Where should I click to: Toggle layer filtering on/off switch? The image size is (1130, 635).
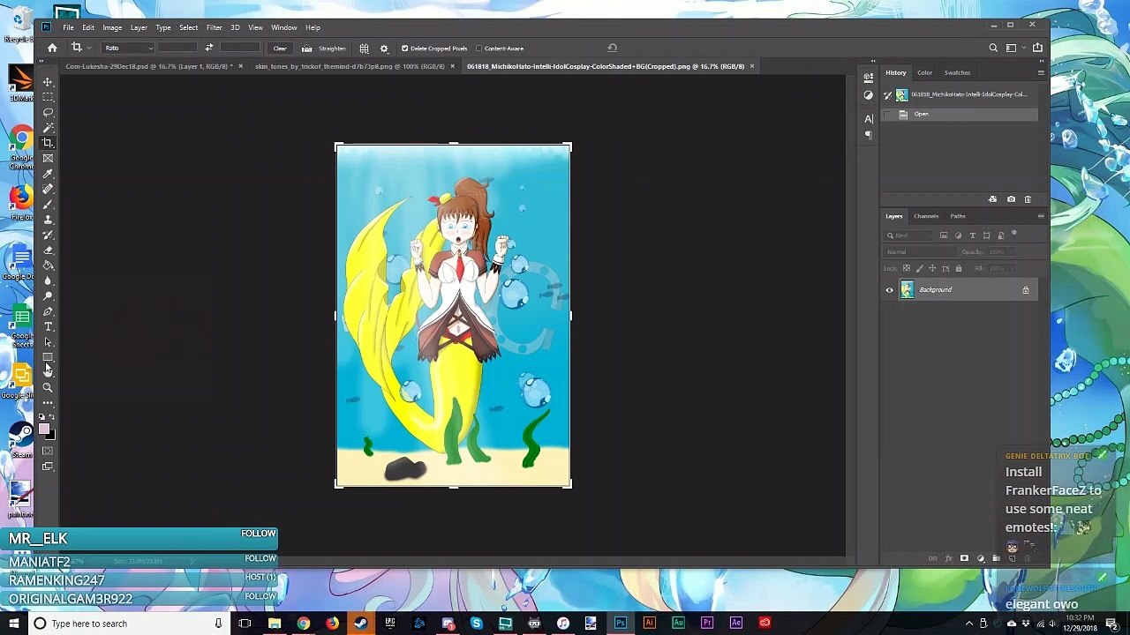coord(1014,235)
